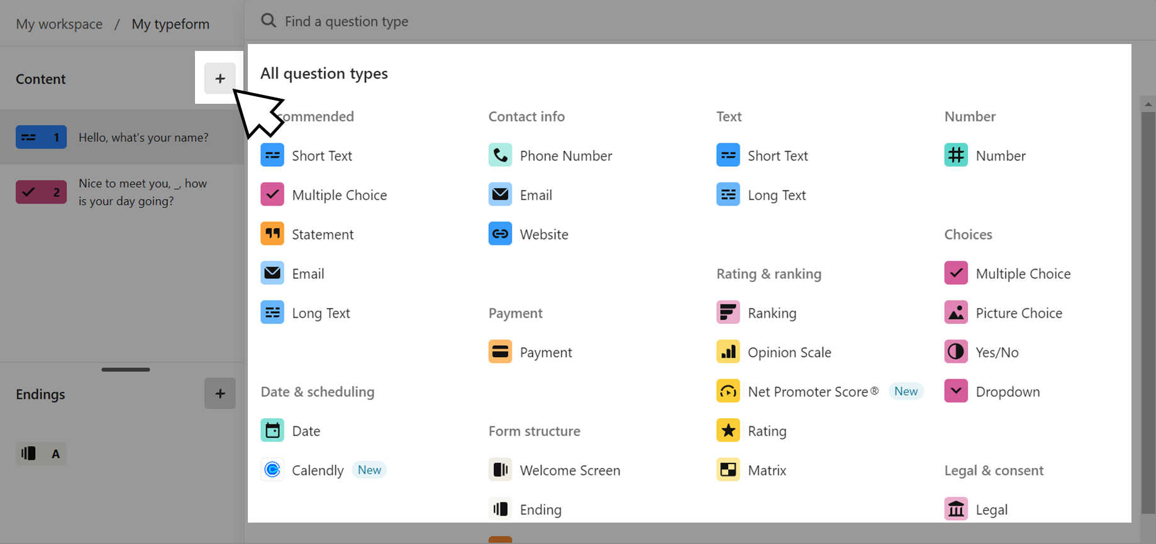Select Welcome Screen under Form structure
Image resolution: width=1156 pixels, height=544 pixels.
tap(555, 470)
